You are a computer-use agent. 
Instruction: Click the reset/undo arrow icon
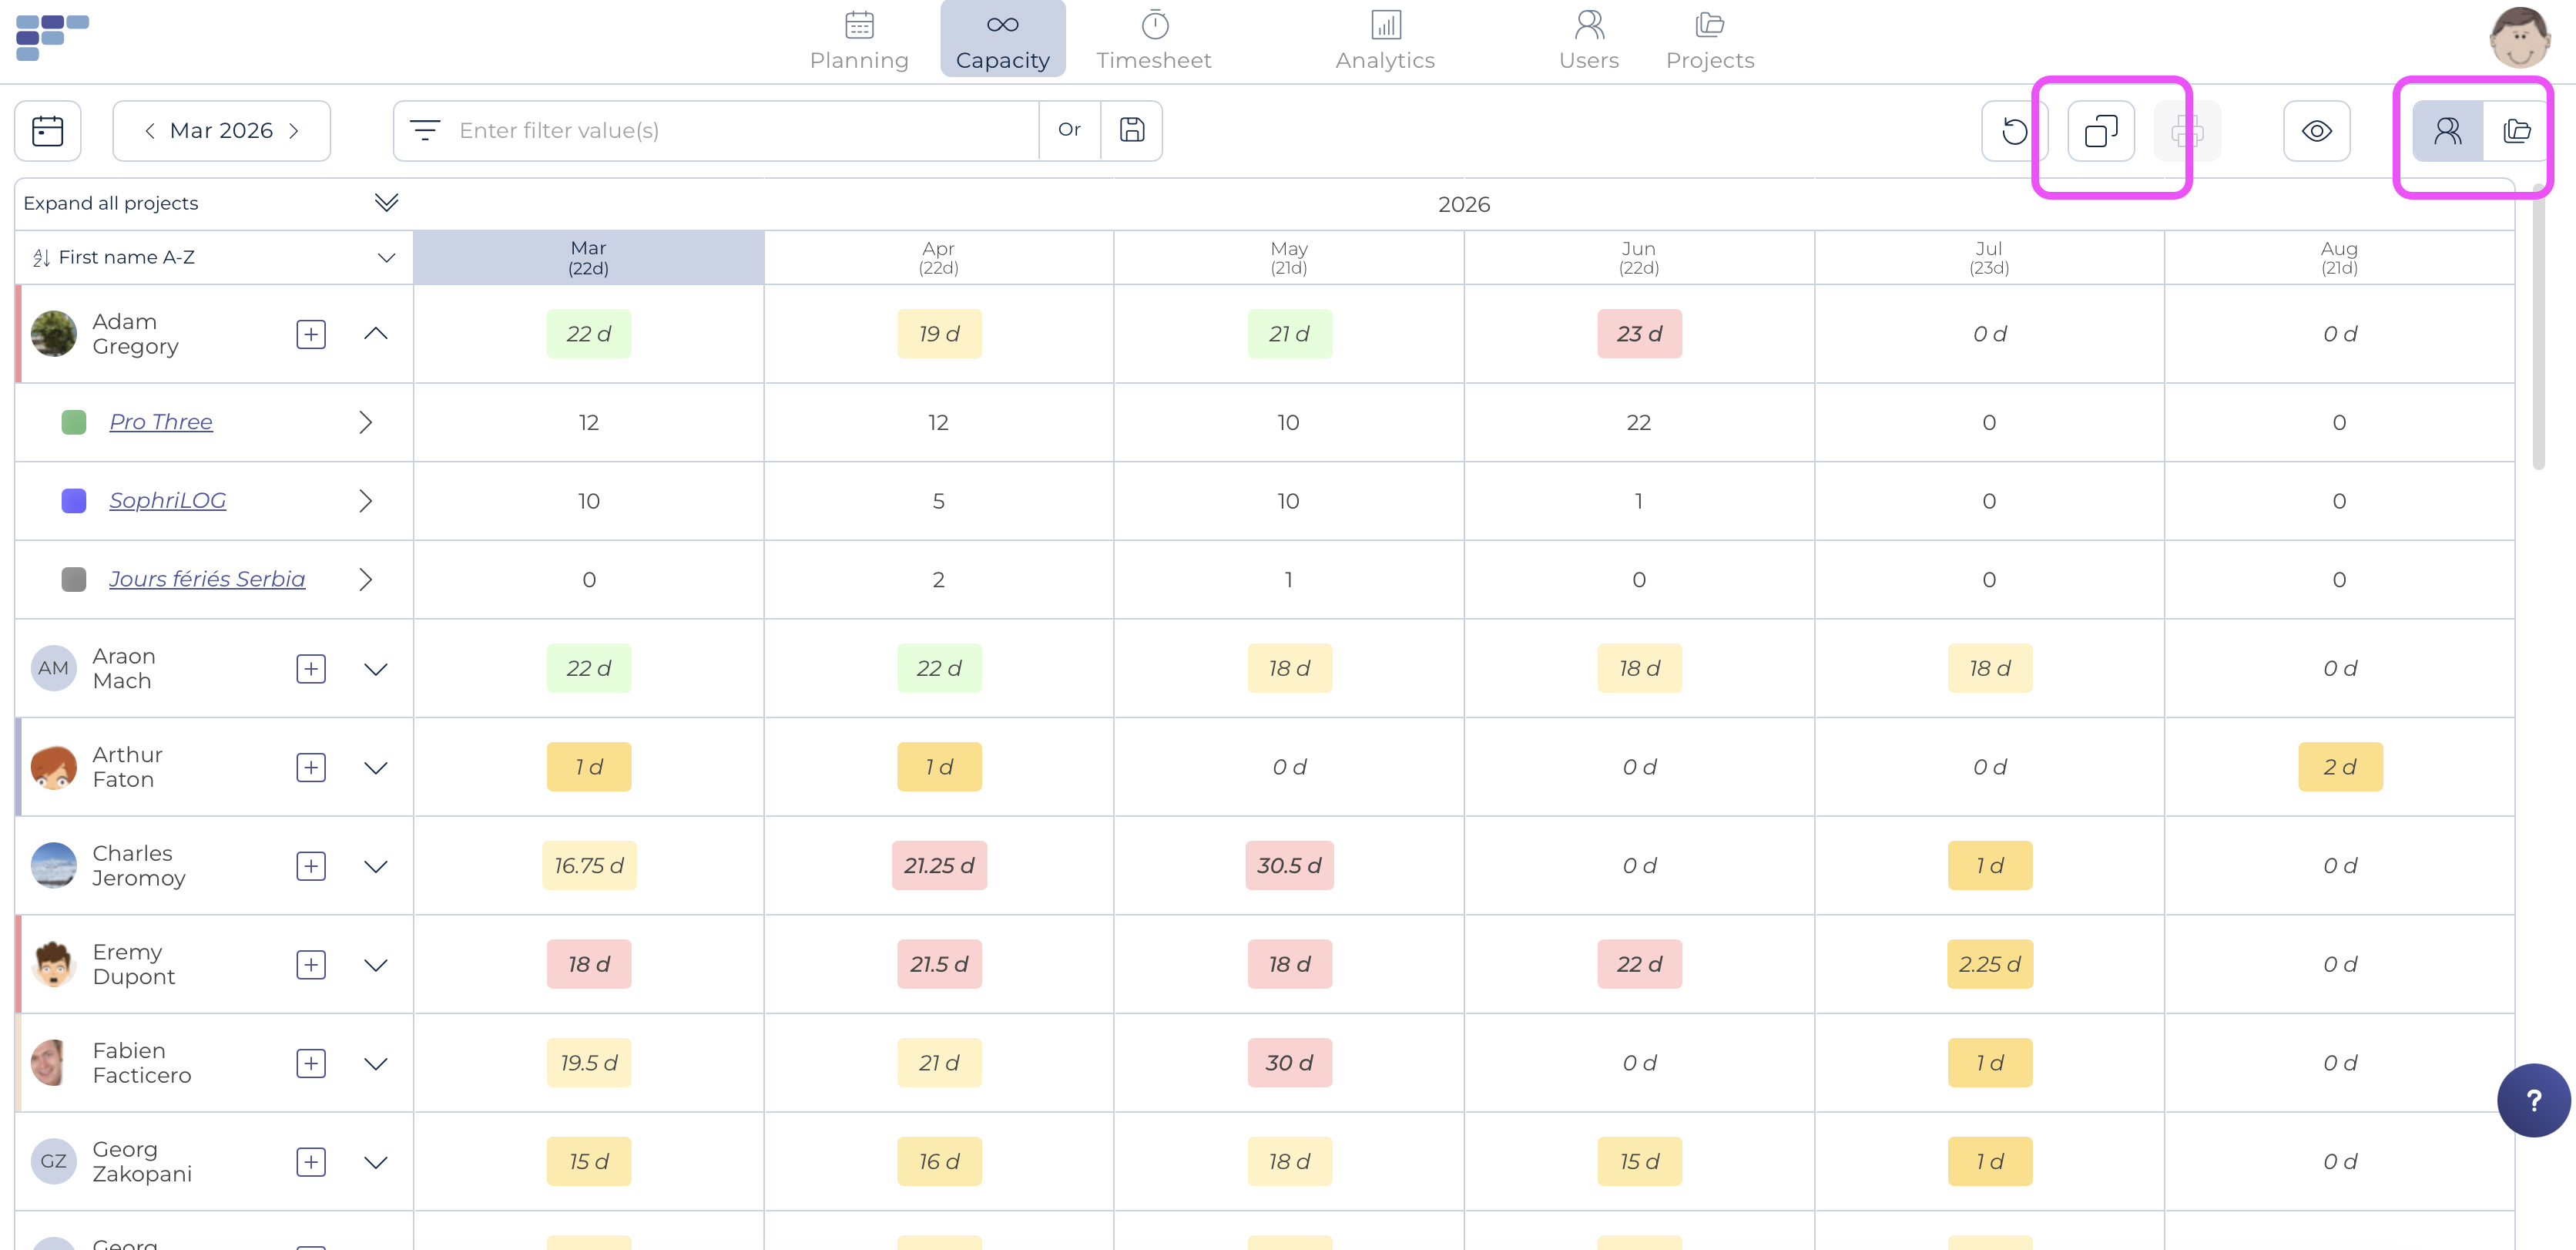pyautogui.click(x=2014, y=131)
